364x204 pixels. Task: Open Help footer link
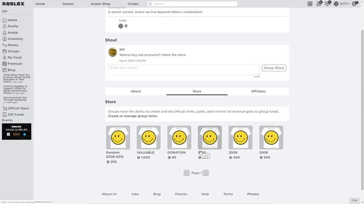tap(205, 194)
